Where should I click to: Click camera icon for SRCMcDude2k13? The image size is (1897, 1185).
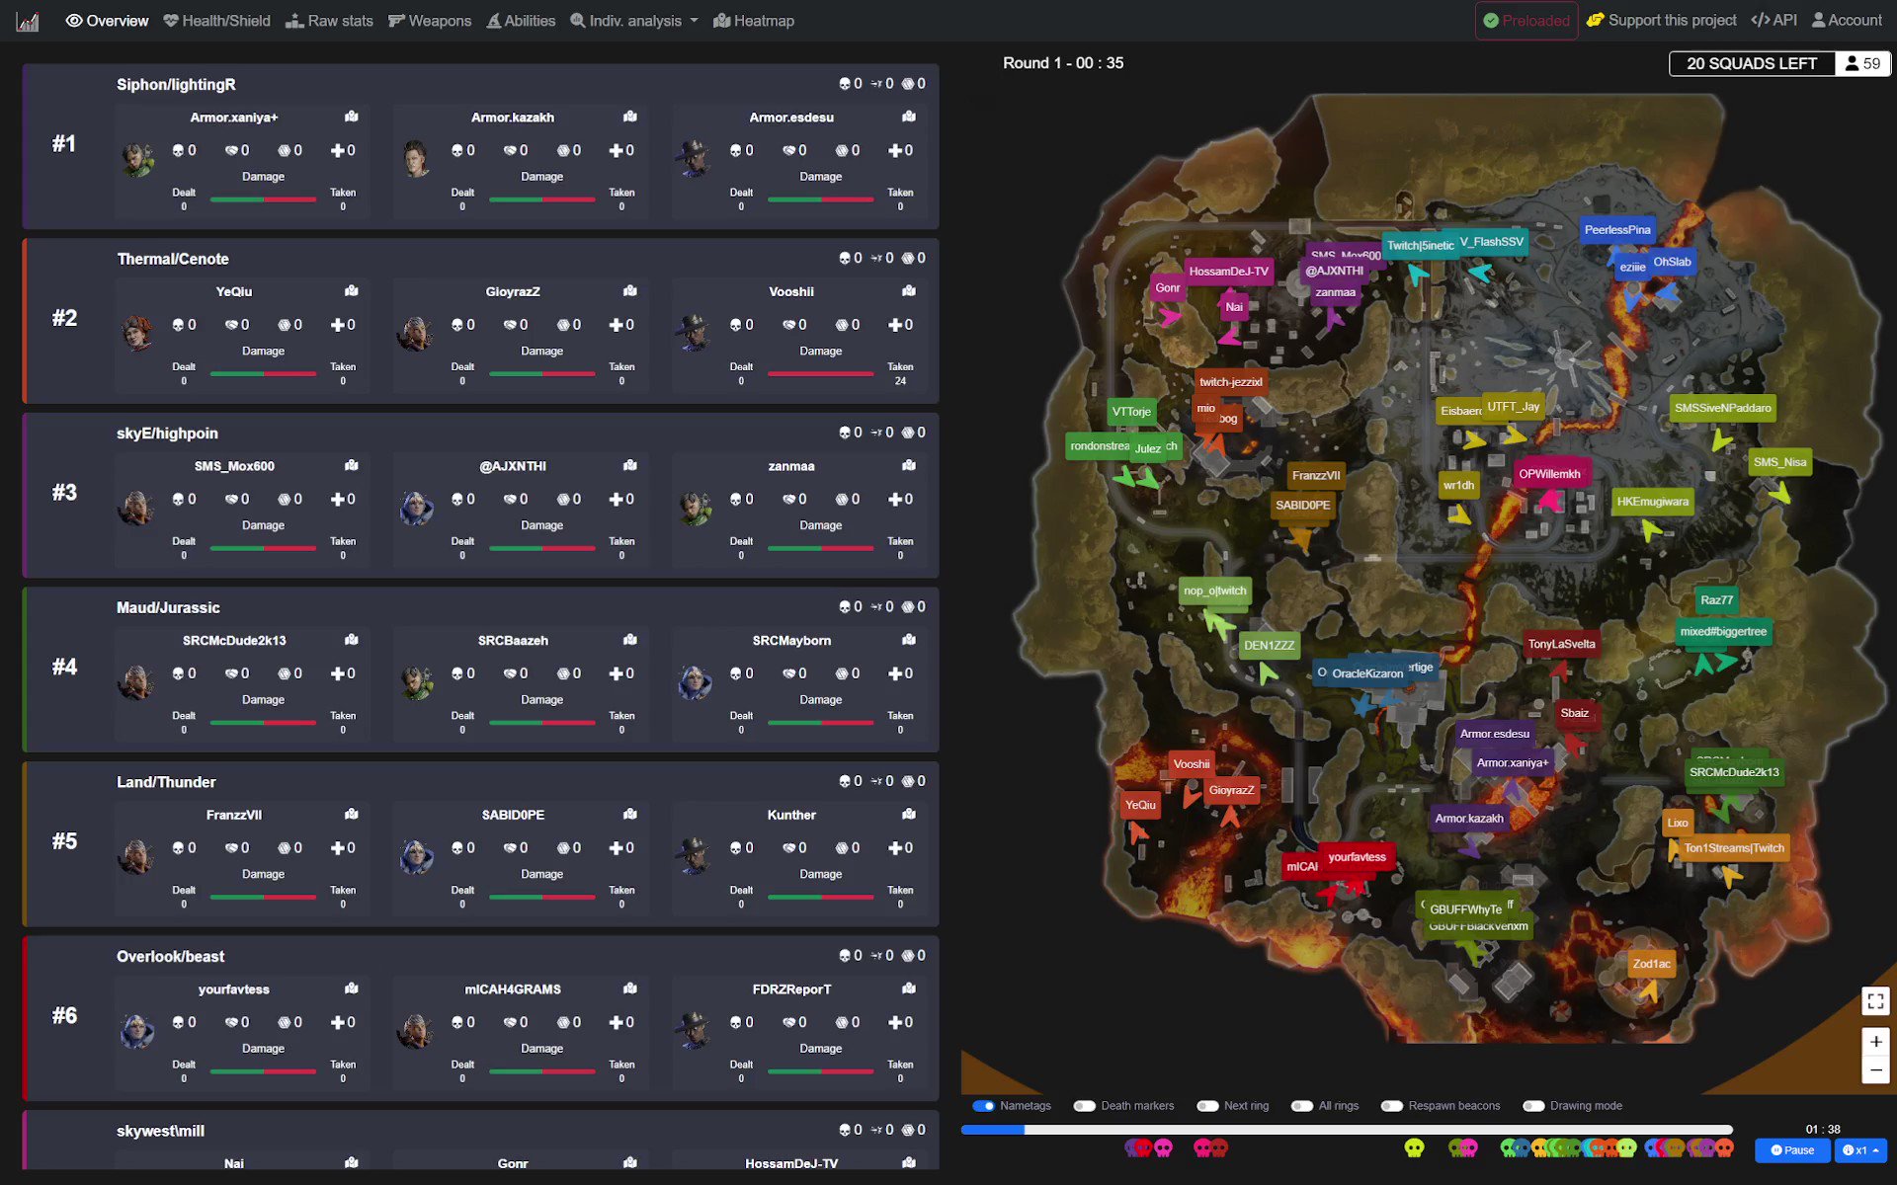coord(352,640)
